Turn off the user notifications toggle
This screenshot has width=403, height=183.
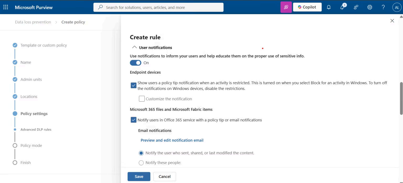pos(136,63)
